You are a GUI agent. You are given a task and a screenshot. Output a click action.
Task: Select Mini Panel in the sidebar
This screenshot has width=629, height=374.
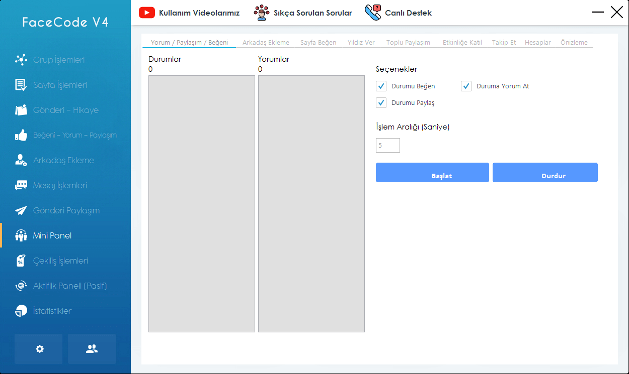[52, 235]
